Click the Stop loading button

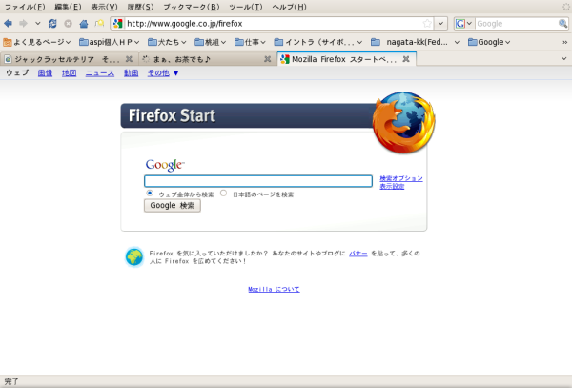(68, 24)
